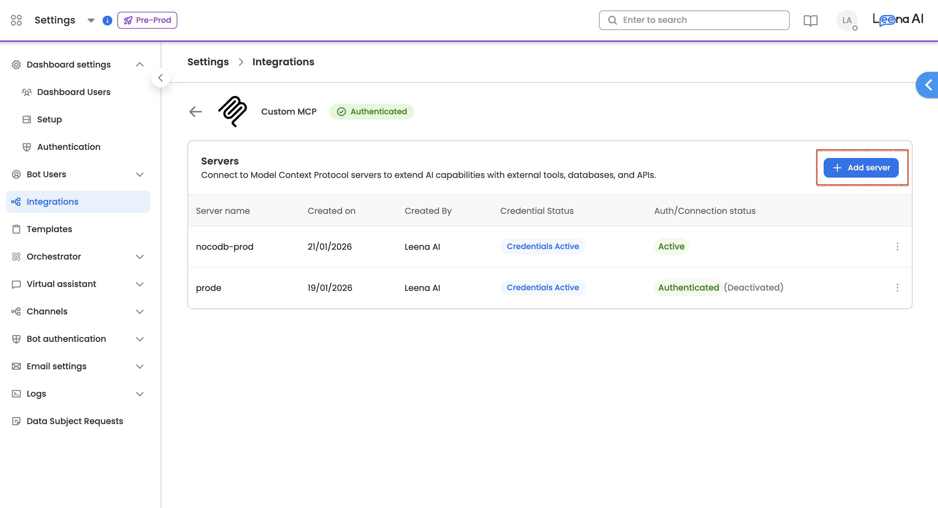The height and width of the screenshot is (508, 938).
Task: Open the Settings title dropdown arrow
Action: (91, 20)
